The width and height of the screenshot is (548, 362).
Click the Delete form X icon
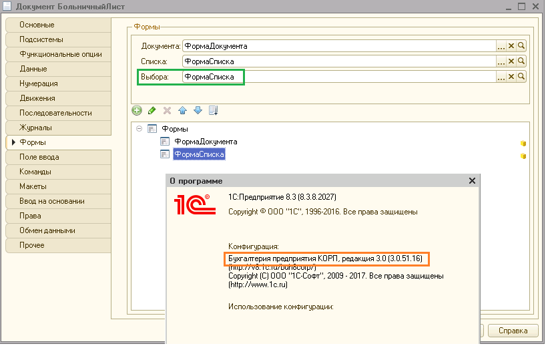click(x=167, y=110)
